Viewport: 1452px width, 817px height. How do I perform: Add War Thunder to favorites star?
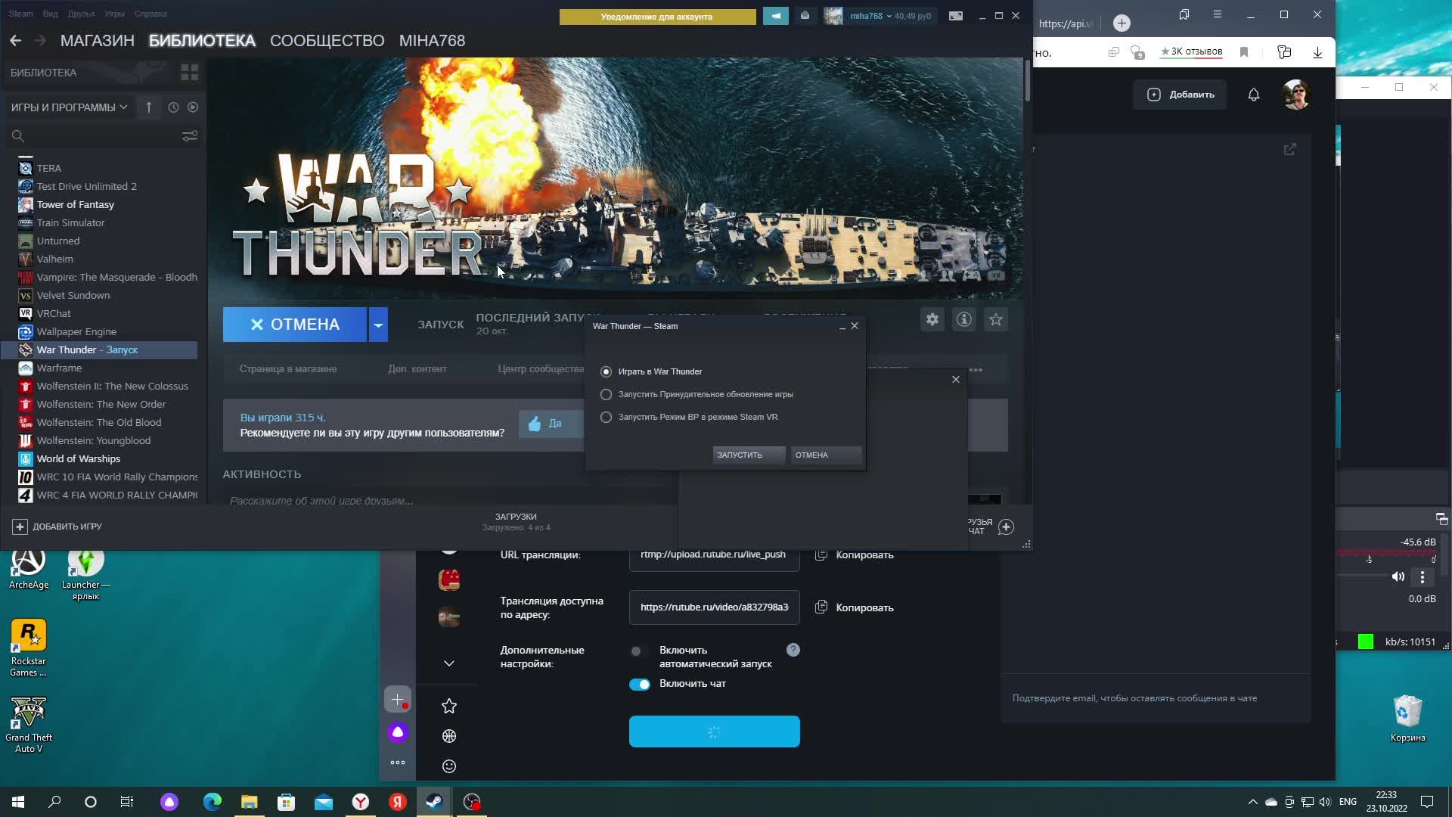tap(995, 320)
